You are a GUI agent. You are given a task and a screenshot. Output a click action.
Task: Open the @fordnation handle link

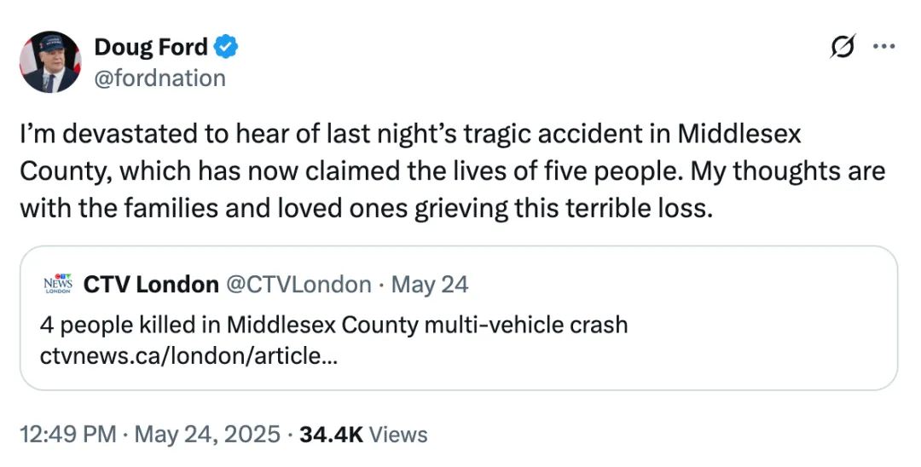(x=159, y=78)
